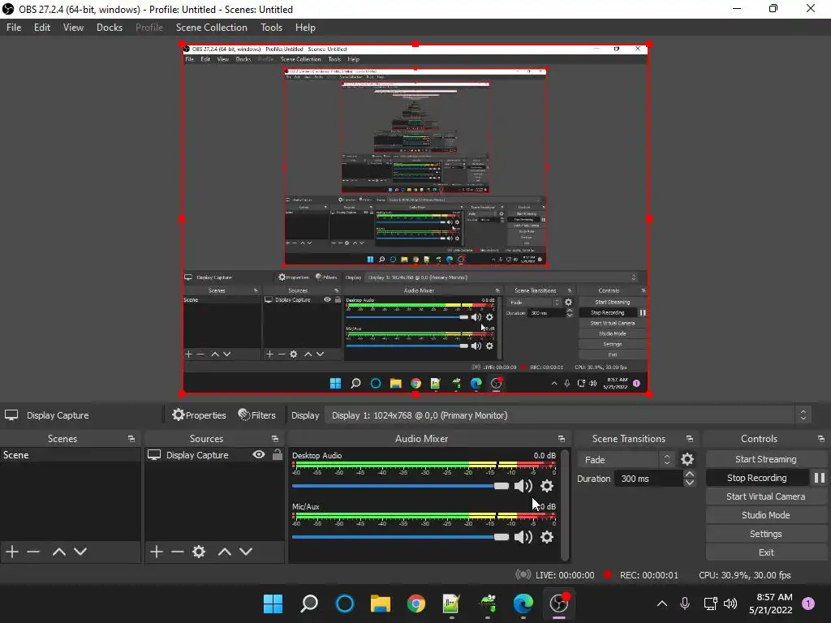
Task: Open View menu
Action: pyautogui.click(x=73, y=28)
